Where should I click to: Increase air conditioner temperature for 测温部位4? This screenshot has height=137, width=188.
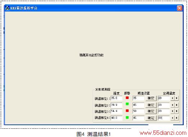(176, 118)
